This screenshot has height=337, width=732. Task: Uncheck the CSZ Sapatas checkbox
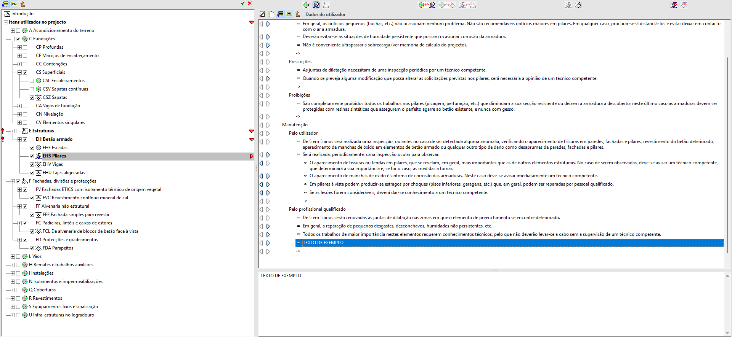click(32, 97)
